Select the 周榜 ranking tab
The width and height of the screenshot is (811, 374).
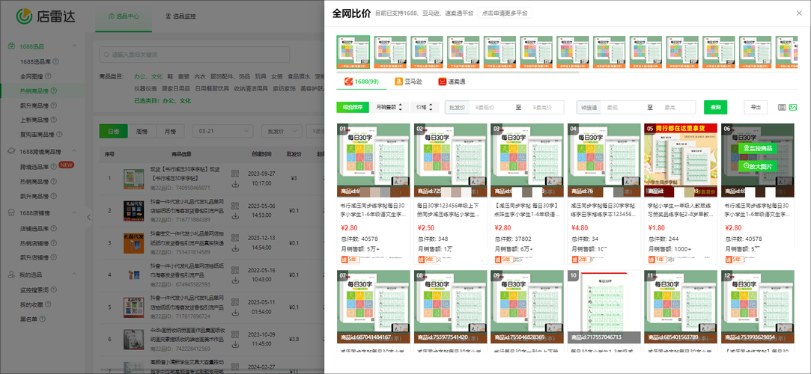[x=142, y=131]
